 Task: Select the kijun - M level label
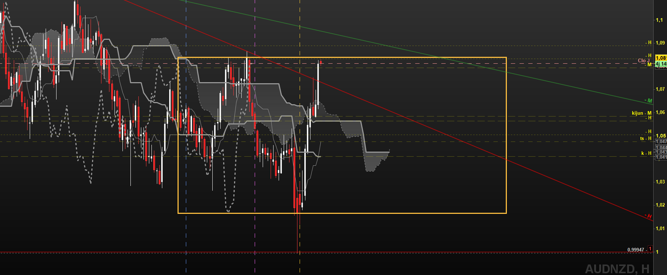coord(641,113)
